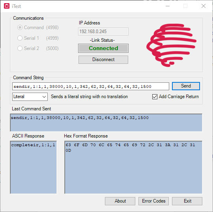Click the Connected link status indicator

tap(103, 48)
